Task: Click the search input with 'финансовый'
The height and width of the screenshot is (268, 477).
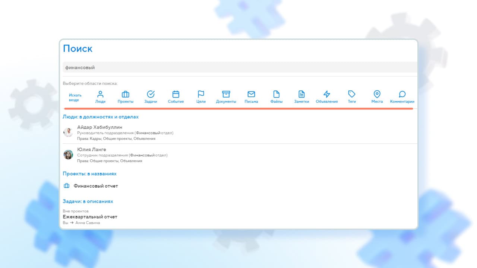Action: tap(238, 67)
